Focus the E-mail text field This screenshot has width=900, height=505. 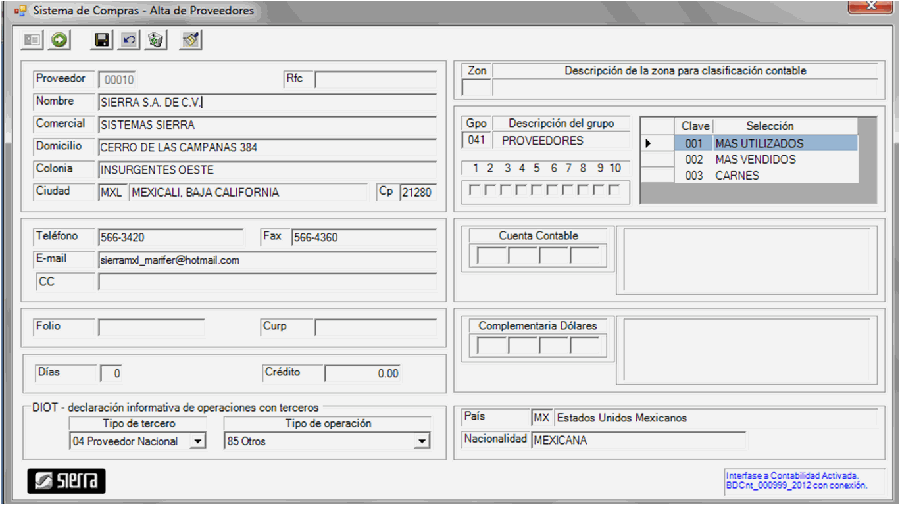pyautogui.click(x=267, y=260)
